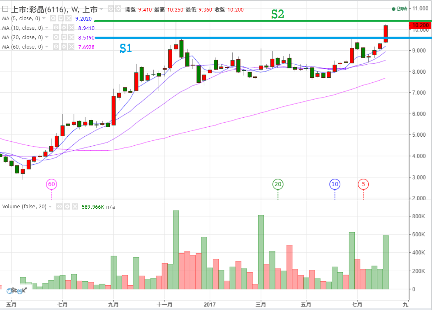Expand the MA (10, close, 0) dropdown arrow
The image size is (432, 310).
coord(46,28)
